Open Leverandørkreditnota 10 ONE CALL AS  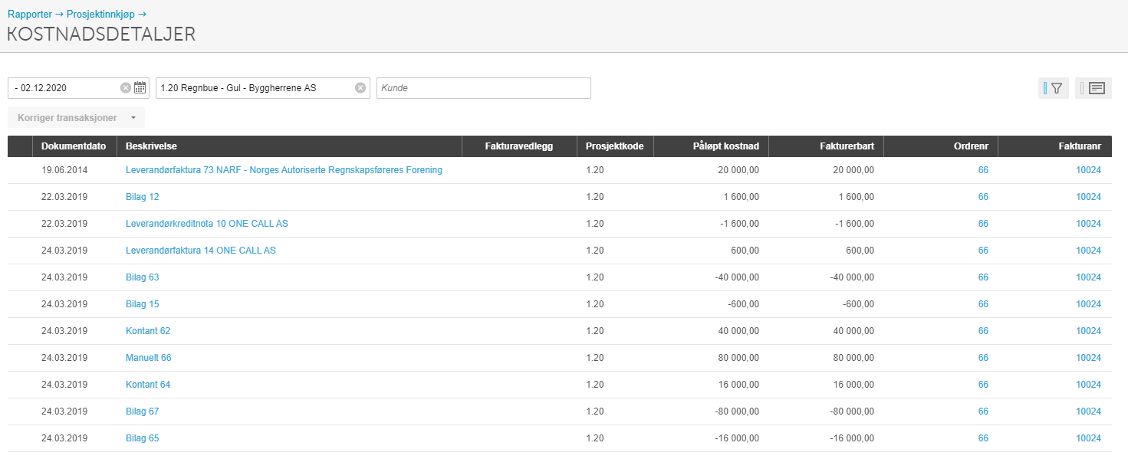[x=207, y=224]
